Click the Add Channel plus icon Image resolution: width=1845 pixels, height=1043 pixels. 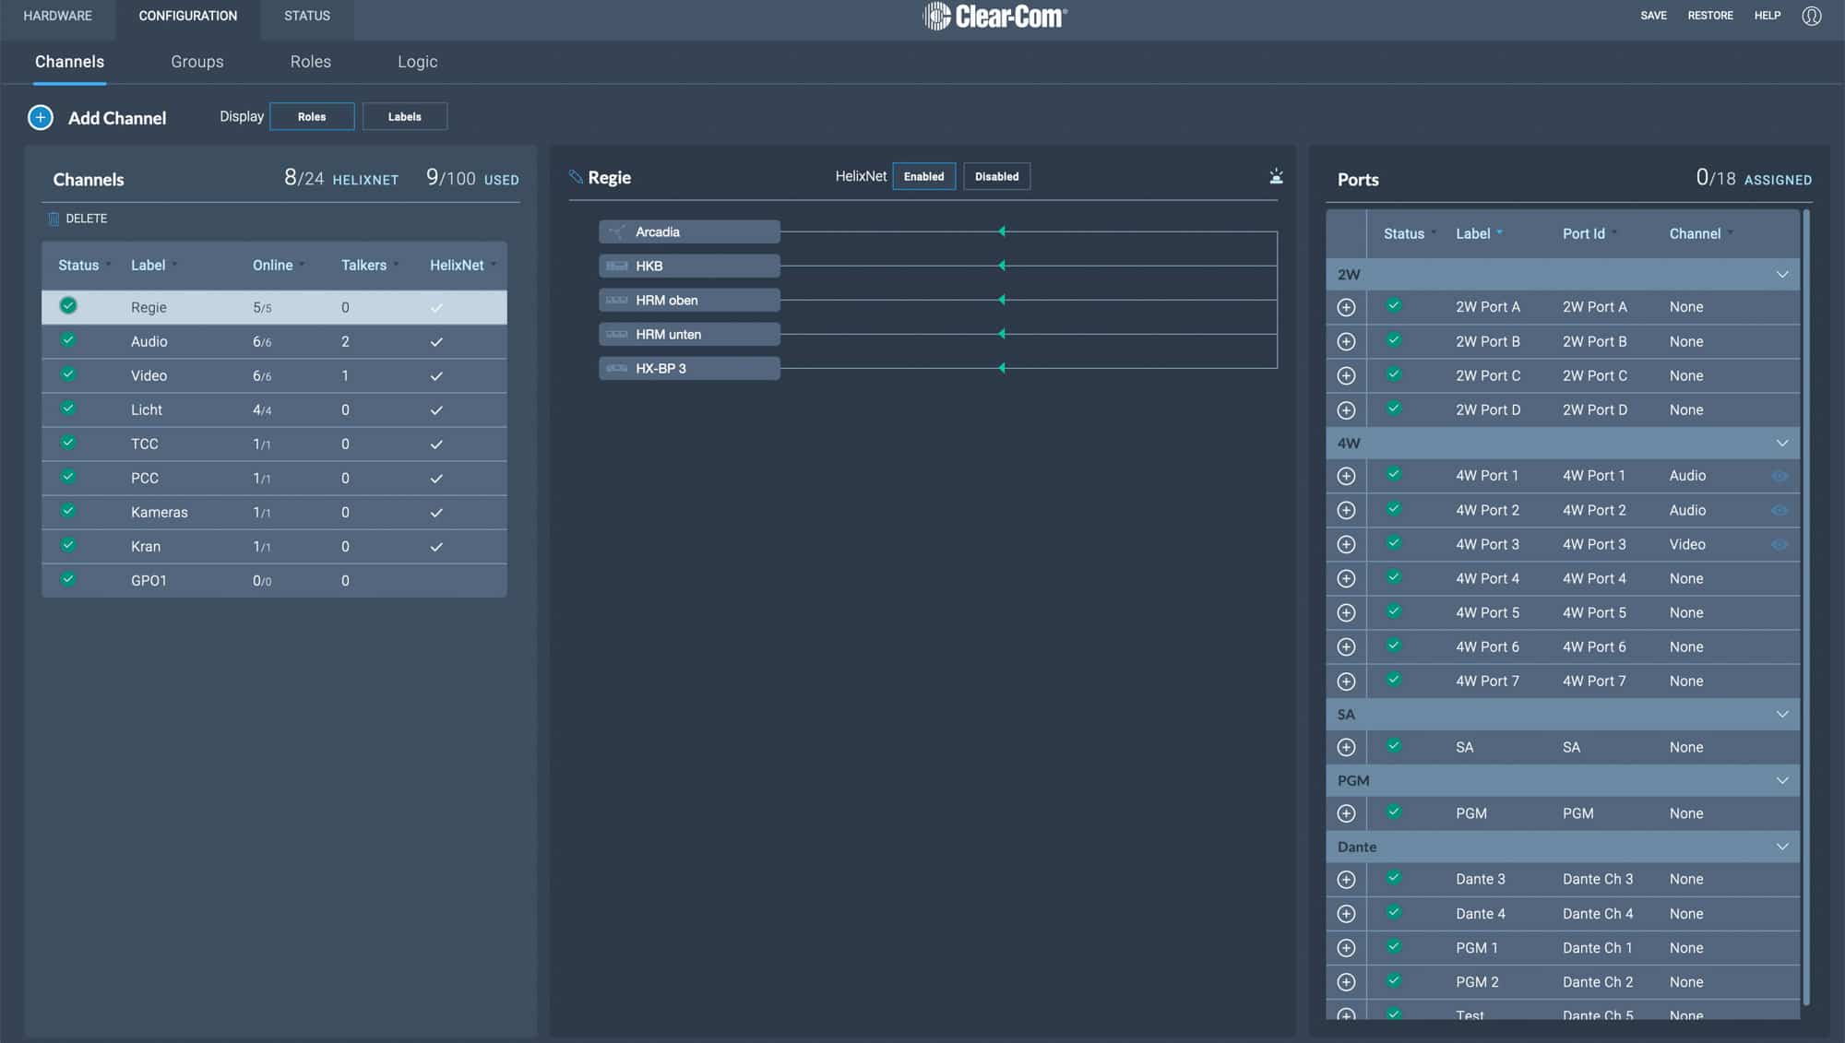[x=41, y=117]
